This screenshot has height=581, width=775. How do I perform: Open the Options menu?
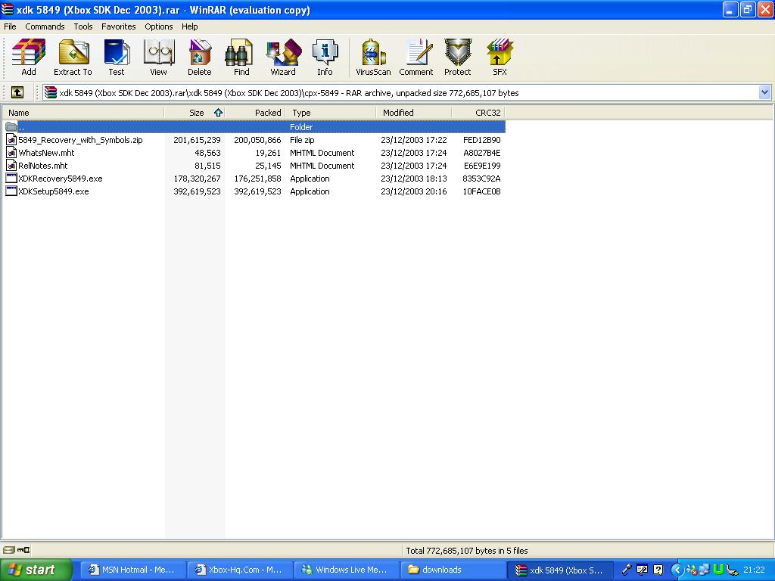pos(159,26)
